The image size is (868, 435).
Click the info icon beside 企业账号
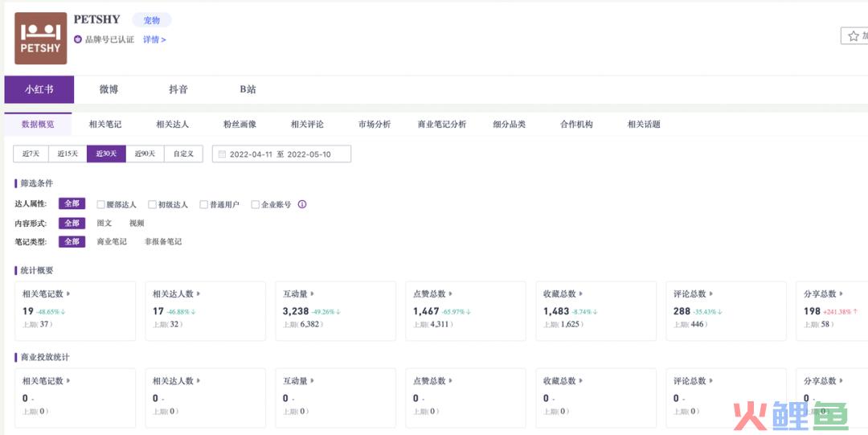301,204
